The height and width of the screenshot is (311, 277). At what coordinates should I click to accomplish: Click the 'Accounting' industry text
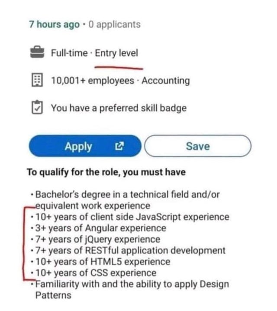point(166,81)
